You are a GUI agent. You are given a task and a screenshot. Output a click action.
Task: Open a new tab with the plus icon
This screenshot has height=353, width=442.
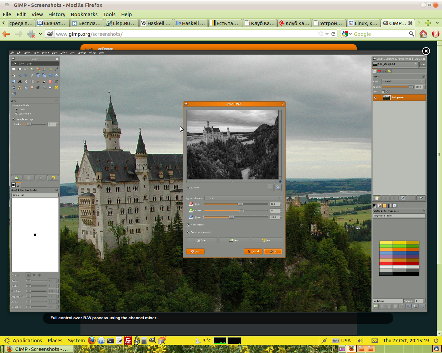pos(428,23)
